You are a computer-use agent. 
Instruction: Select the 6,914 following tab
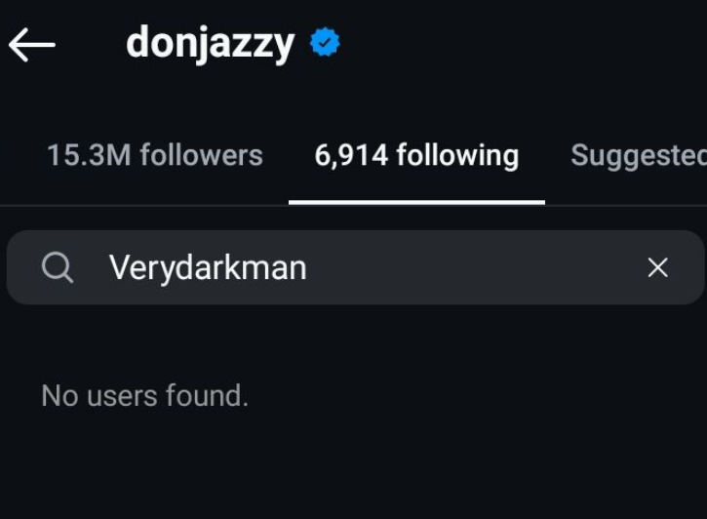click(x=416, y=155)
